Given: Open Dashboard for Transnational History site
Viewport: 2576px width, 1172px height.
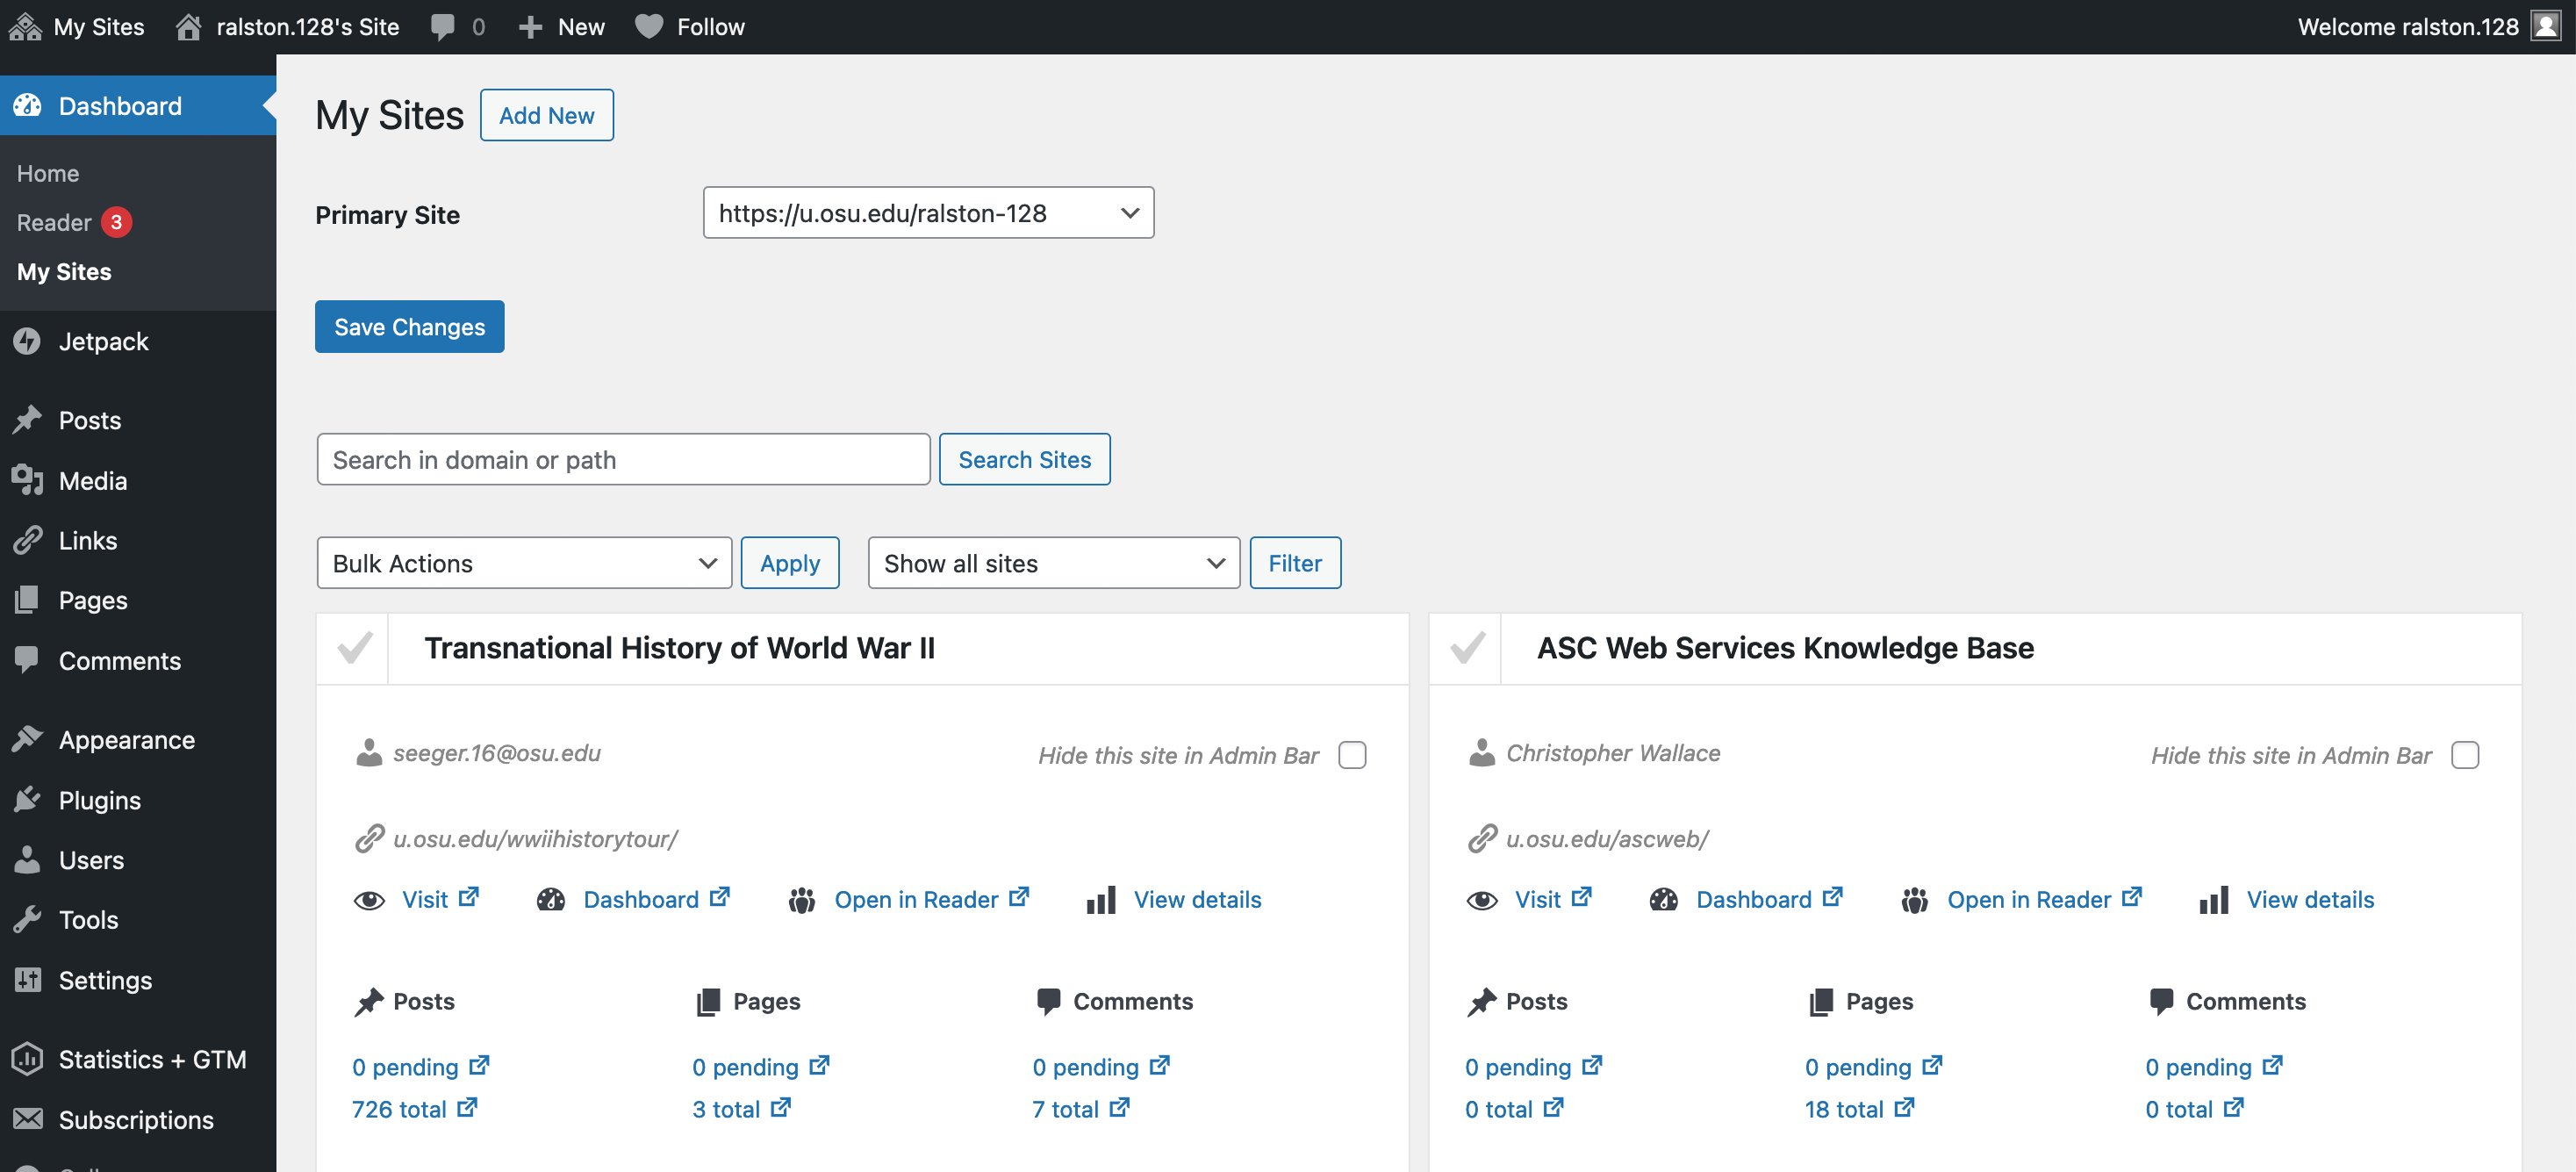Looking at the screenshot, I should (642, 899).
